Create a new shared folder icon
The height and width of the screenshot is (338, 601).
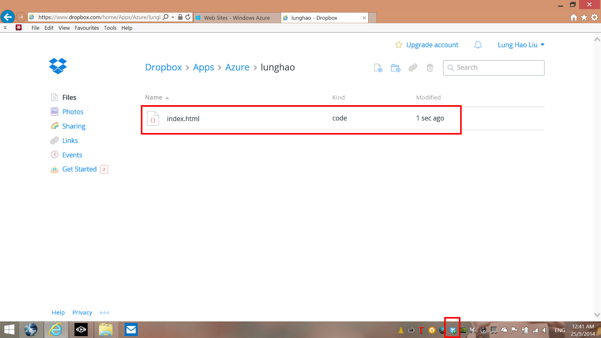[x=396, y=68]
